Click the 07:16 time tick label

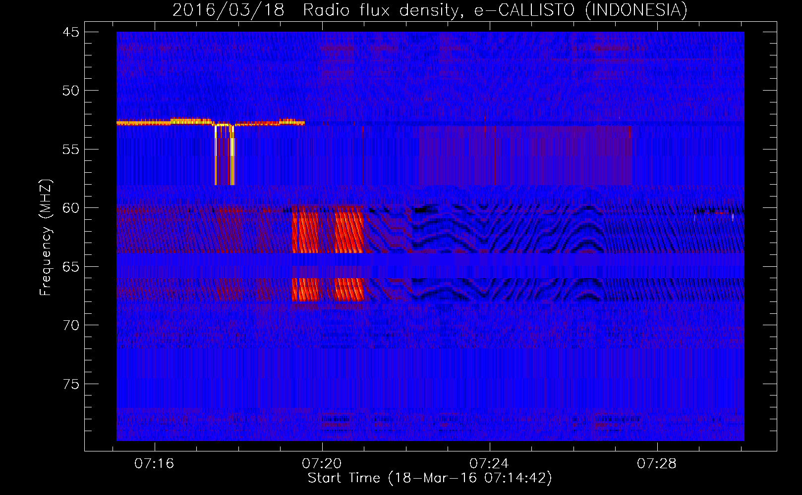tap(154, 464)
